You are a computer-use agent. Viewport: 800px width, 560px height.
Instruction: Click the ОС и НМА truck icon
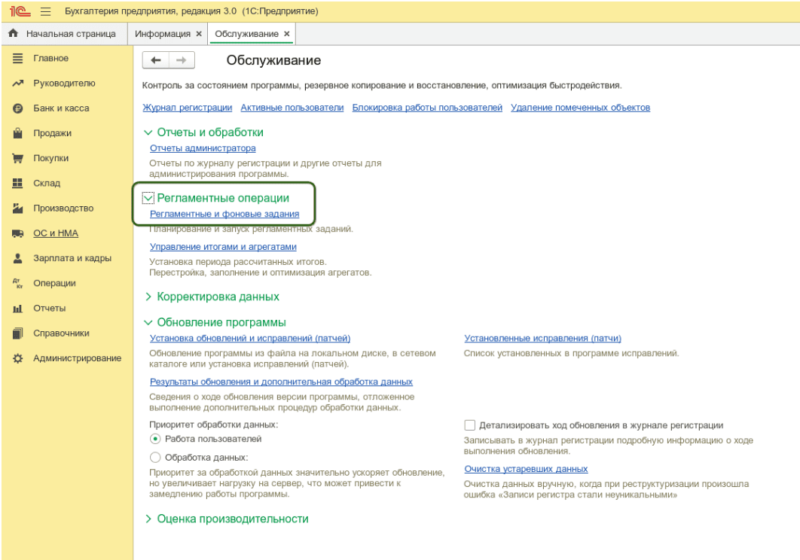pyautogui.click(x=17, y=233)
